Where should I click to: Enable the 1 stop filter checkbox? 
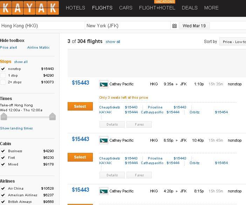(3, 76)
